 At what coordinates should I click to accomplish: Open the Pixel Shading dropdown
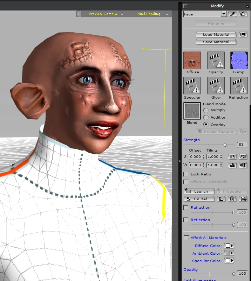pos(167,15)
